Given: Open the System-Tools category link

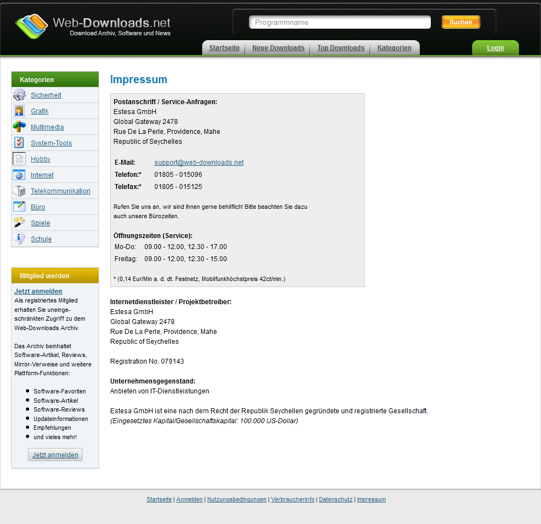Looking at the screenshot, I should point(51,143).
